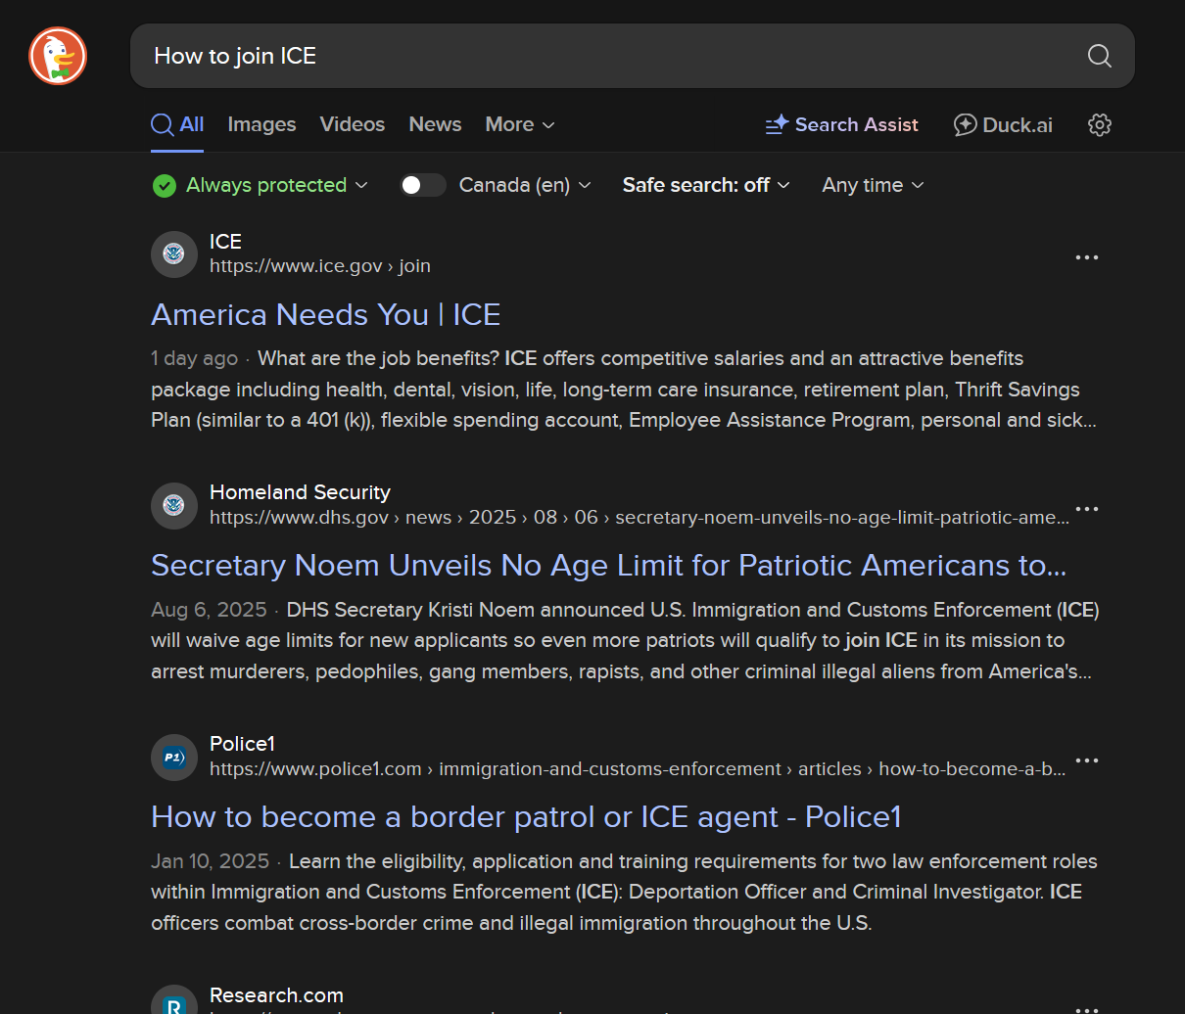Click the Police1 favicon icon
Viewport: 1185px width, 1014px height.
pos(174,757)
